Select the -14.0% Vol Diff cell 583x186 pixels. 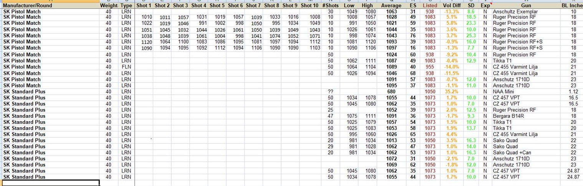(x=451, y=67)
